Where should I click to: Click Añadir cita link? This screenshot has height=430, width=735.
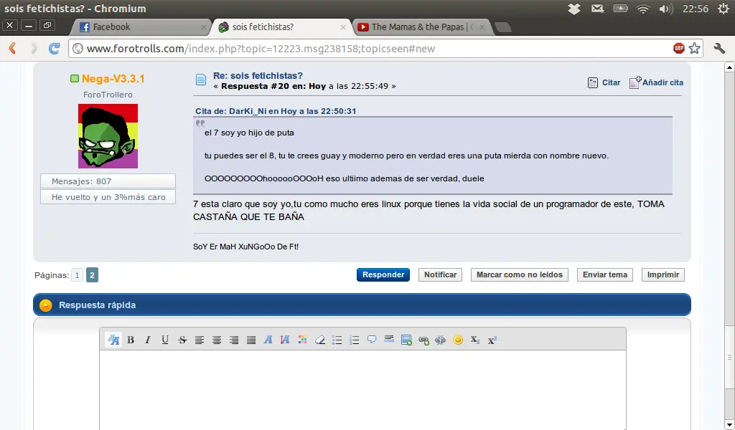point(656,83)
